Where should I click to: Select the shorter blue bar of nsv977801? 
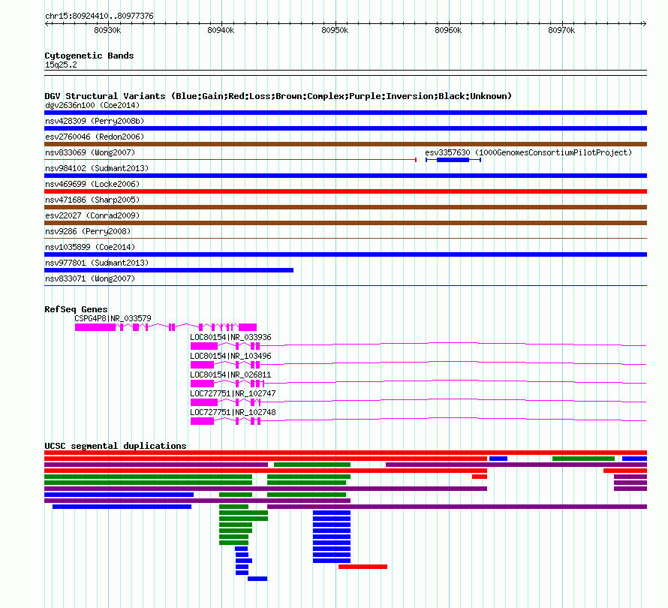[x=169, y=270]
